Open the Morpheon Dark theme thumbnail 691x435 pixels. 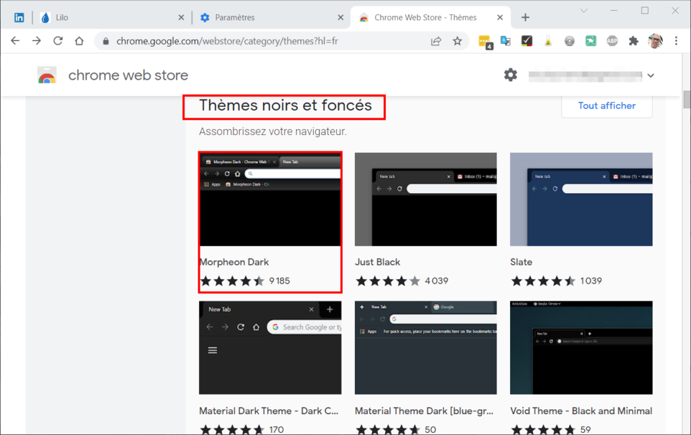(x=270, y=199)
